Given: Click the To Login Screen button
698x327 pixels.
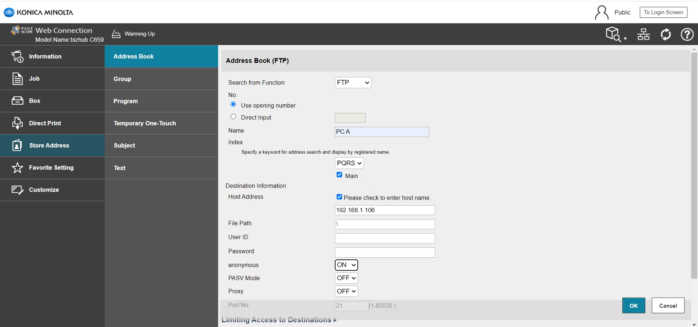Looking at the screenshot, I should point(663,12).
